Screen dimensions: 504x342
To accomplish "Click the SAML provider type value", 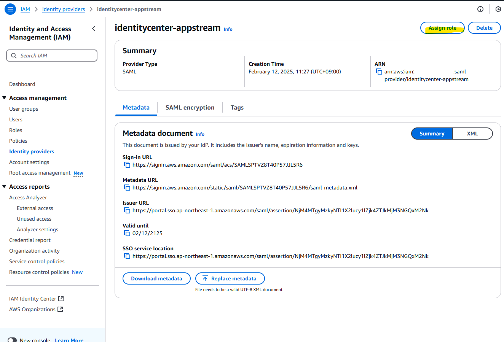I will coord(129,72).
